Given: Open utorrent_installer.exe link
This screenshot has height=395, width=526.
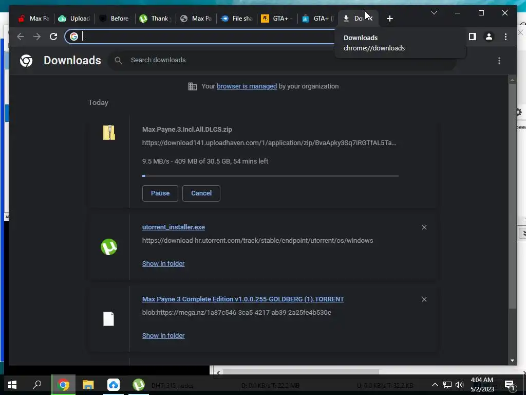Looking at the screenshot, I should coord(174,227).
